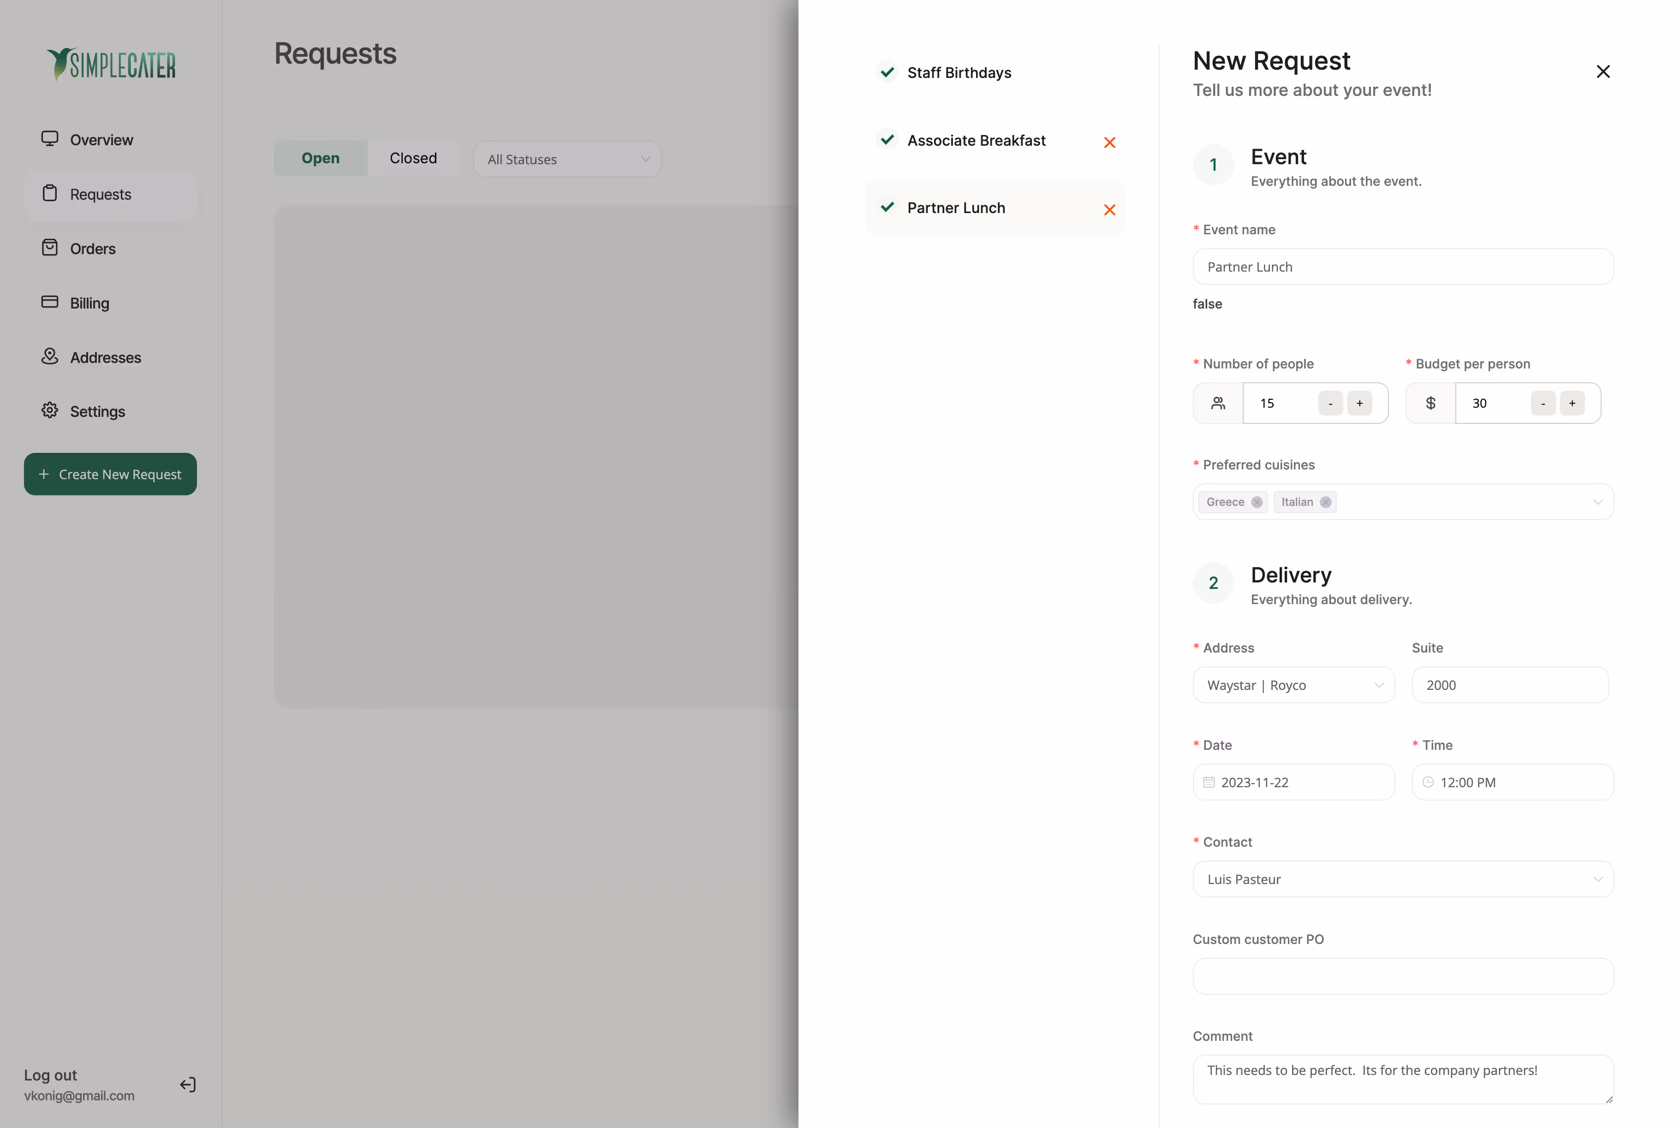Click the Settings gear in the sidebar
Image resolution: width=1680 pixels, height=1128 pixels.
pos(50,411)
